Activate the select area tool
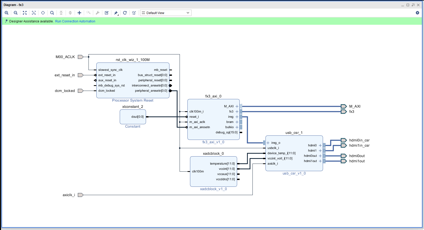Image resolution: width=424 pixels, height=230 pixels. pyautogui.click(x=34, y=13)
